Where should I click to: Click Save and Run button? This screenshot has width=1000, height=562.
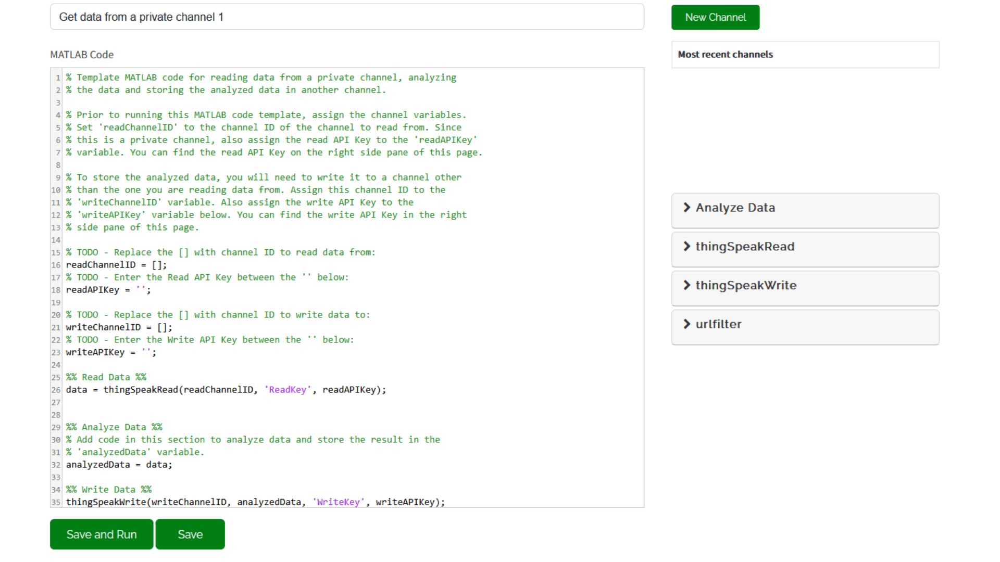[102, 534]
